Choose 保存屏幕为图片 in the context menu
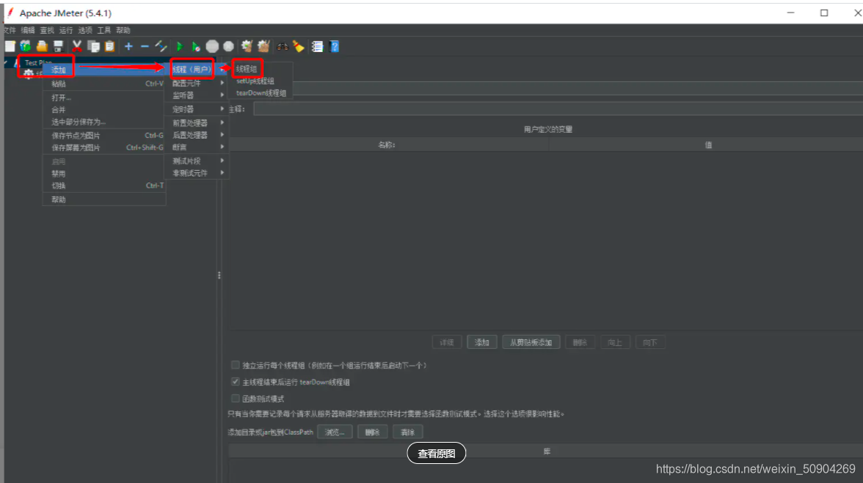863x483 pixels. pyautogui.click(x=104, y=147)
